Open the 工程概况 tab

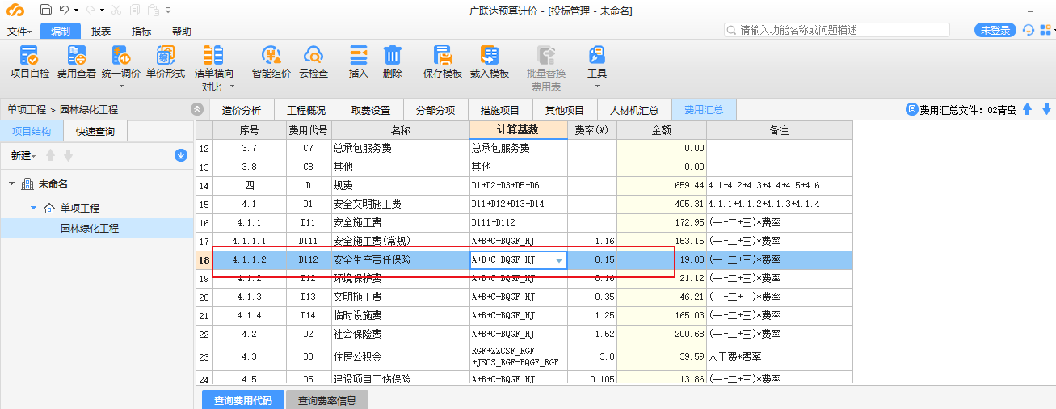[306, 110]
